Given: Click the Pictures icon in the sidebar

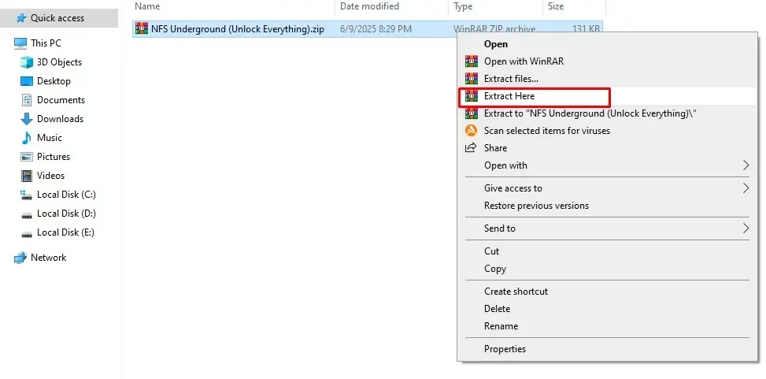Looking at the screenshot, I should [x=27, y=157].
